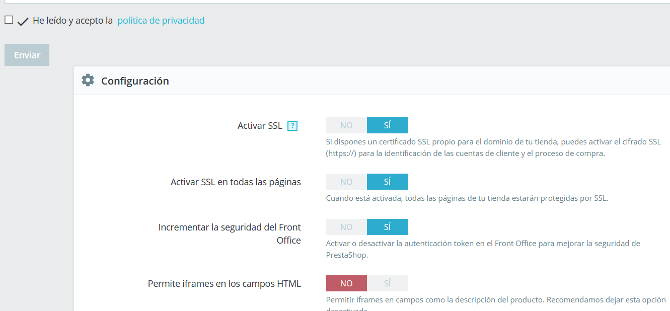Select SÍ for Incrementar la seguridad del Front Office
The image size is (670, 311).
[387, 227]
